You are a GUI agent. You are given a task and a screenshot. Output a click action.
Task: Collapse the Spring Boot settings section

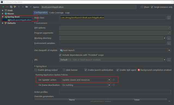[35, 66]
